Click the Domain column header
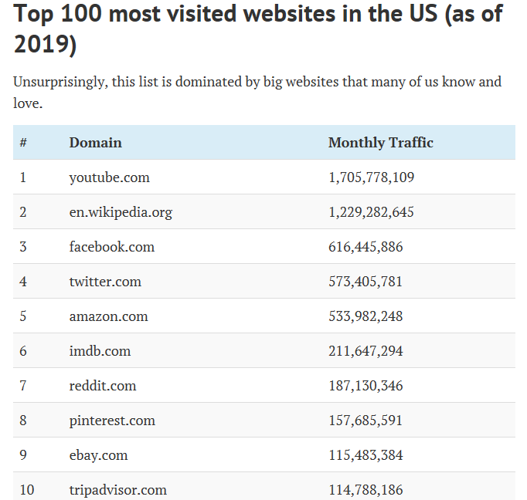Image resolution: width=527 pixels, height=500 pixels. [95, 143]
